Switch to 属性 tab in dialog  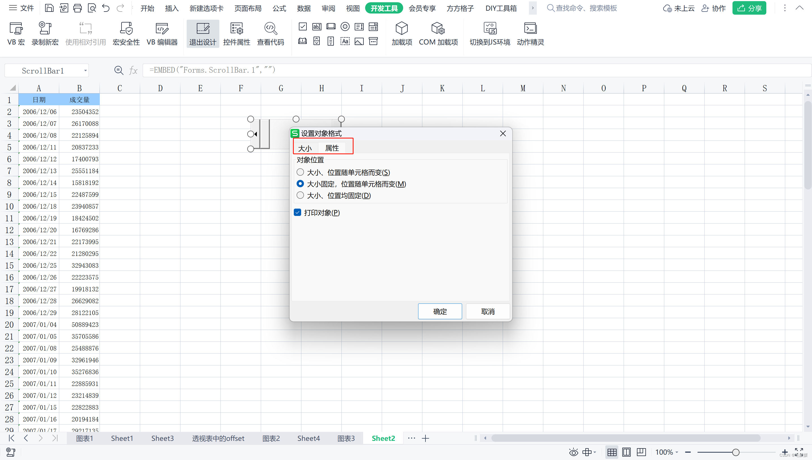[332, 148]
